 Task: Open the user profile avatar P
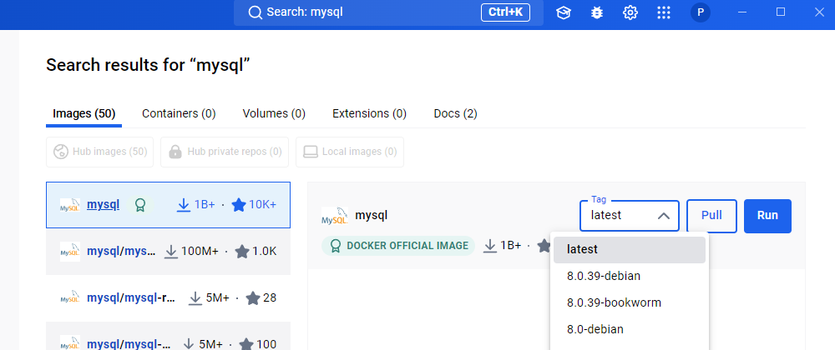pos(701,12)
